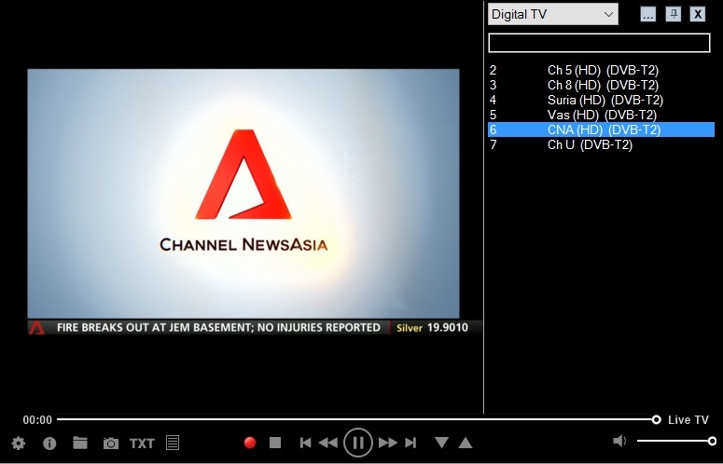Click the volume slider handle

712,441
